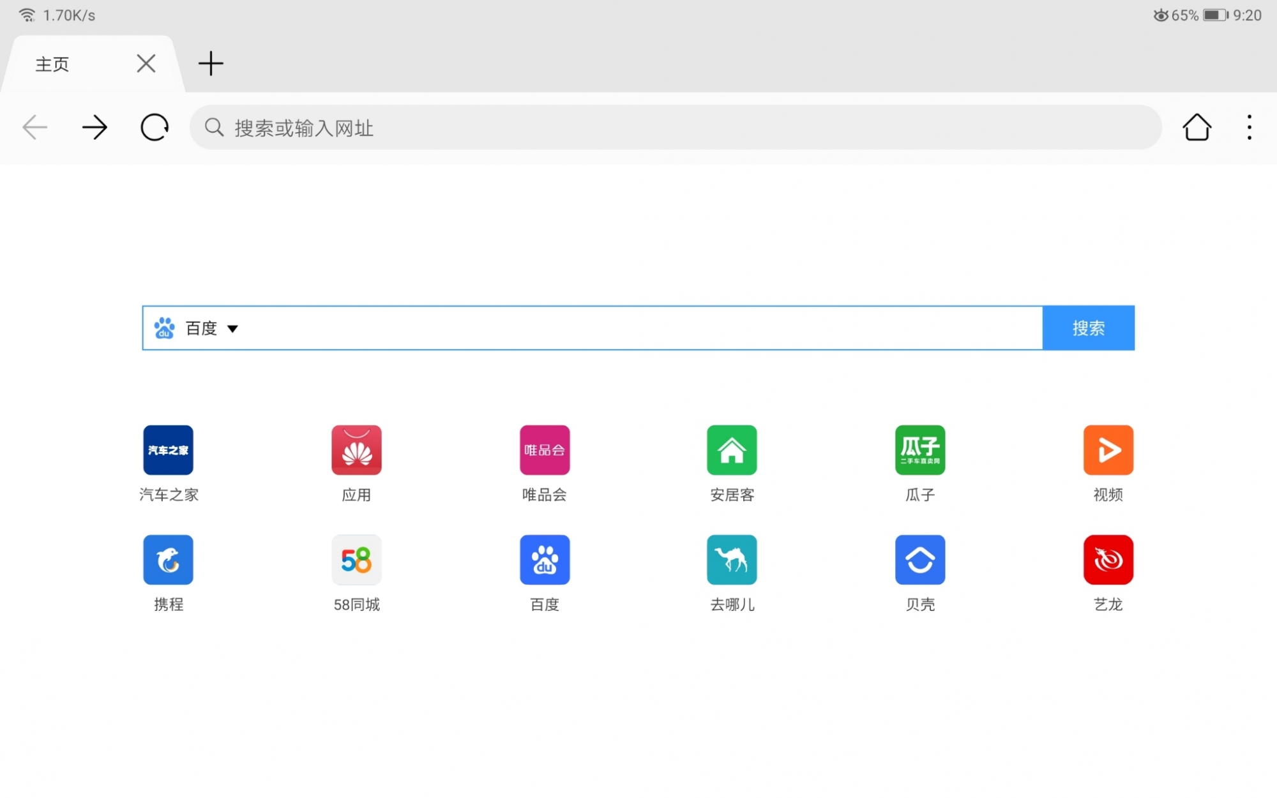
Task: Click the 58同城 label text
Action: (x=357, y=605)
